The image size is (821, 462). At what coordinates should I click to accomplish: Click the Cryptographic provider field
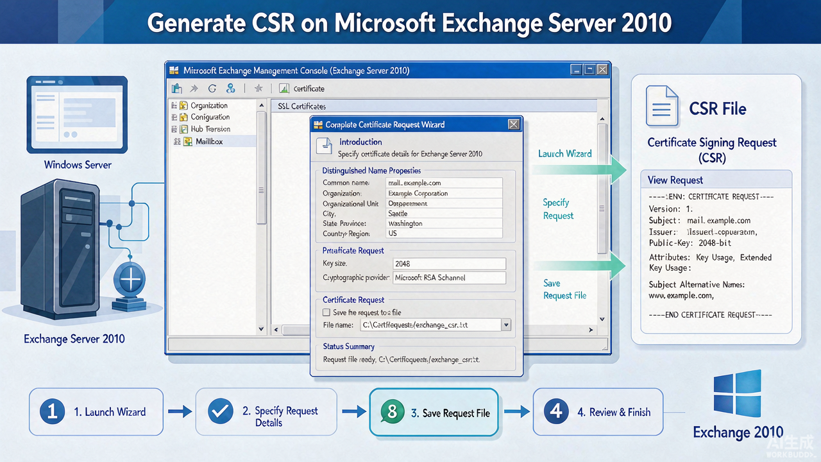pos(449,278)
